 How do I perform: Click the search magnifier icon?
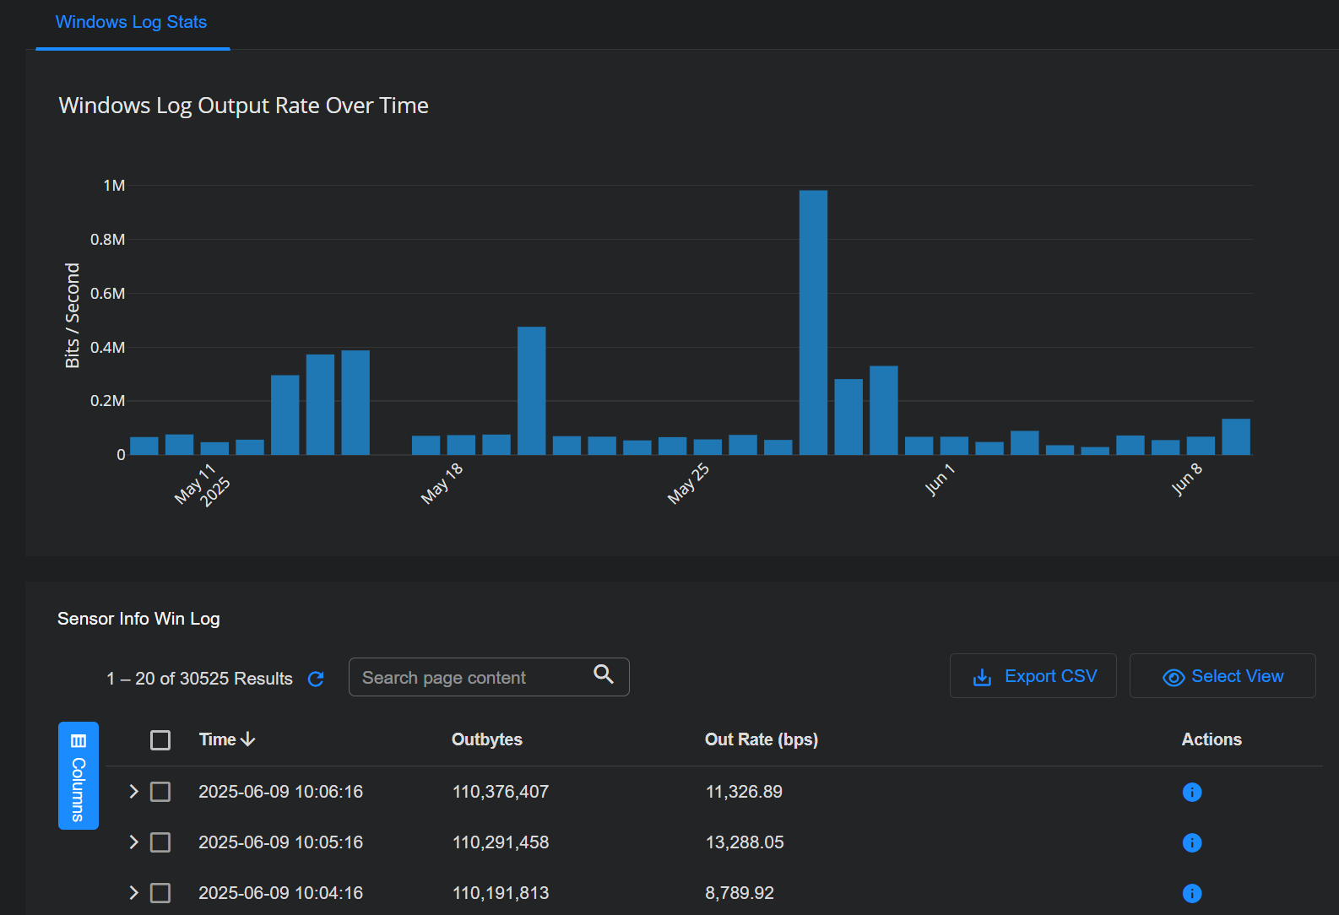coord(603,674)
